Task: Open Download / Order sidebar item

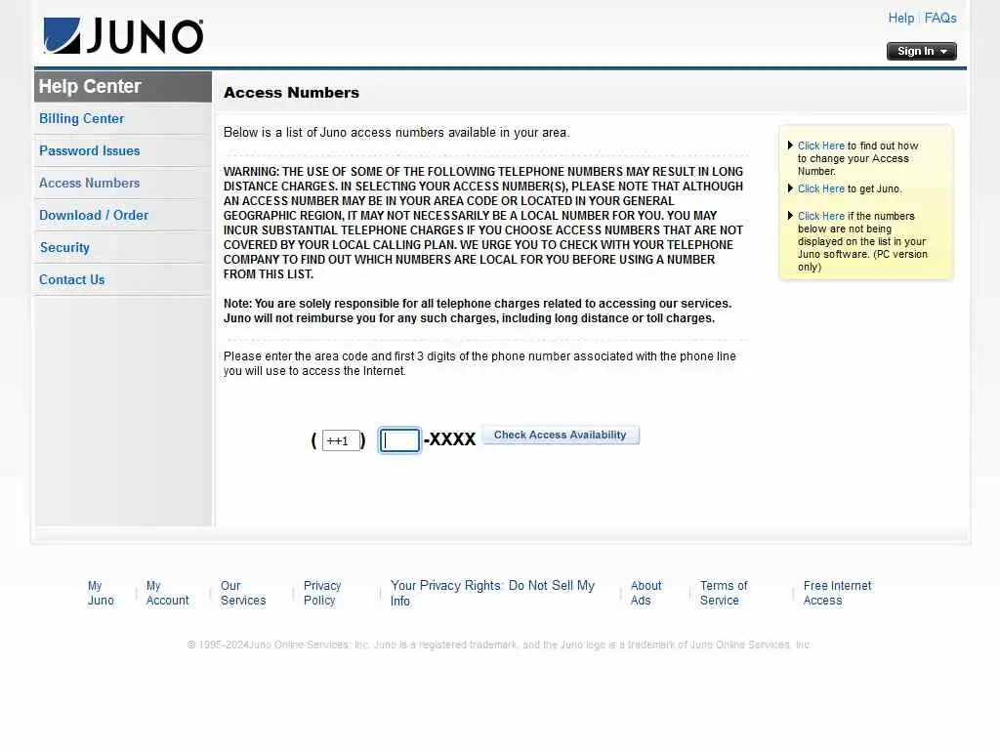Action: pos(94,215)
